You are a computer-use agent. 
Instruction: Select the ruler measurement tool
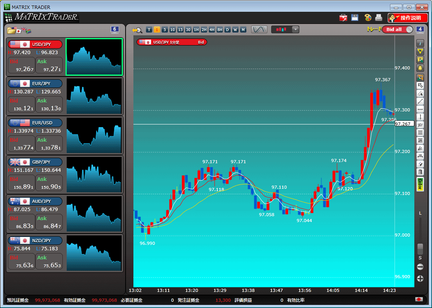(x=420, y=156)
